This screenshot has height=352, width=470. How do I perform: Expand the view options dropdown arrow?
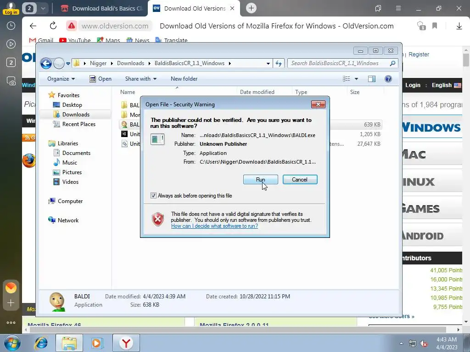tap(356, 79)
